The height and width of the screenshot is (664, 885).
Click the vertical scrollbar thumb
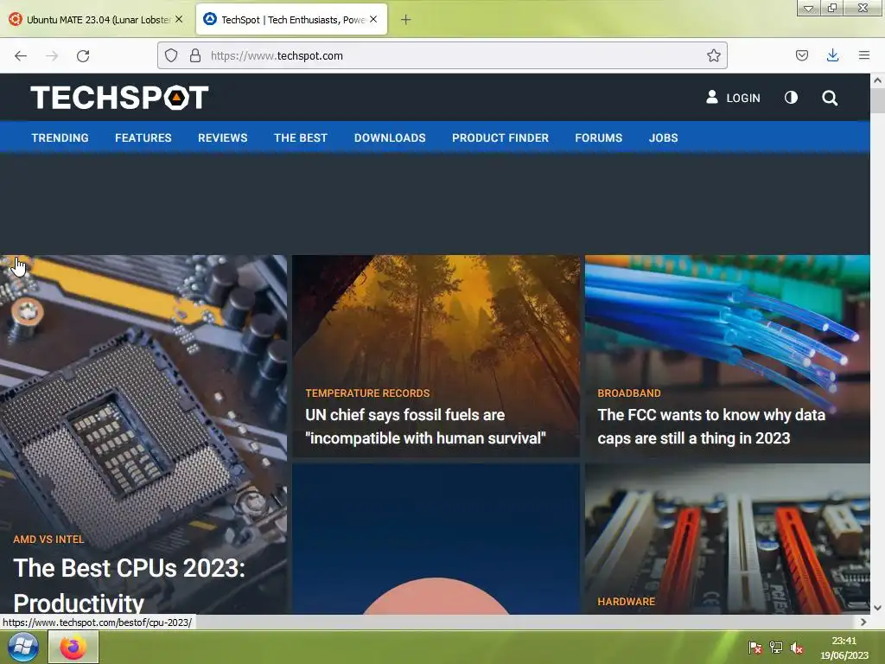pos(877,100)
